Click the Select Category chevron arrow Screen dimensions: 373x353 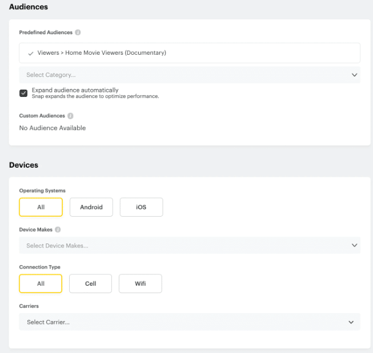pos(354,75)
